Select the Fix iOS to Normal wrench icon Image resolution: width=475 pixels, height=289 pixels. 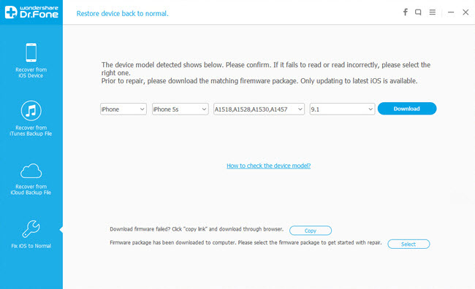coord(31,228)
